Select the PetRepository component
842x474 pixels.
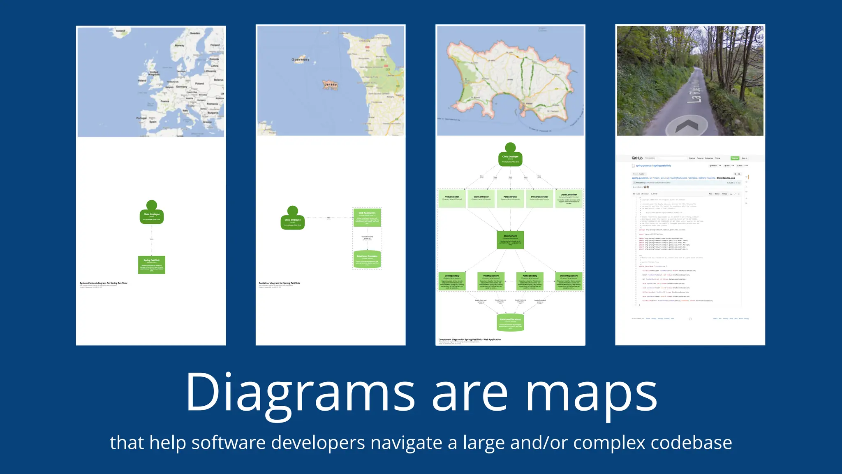(530, 281)
